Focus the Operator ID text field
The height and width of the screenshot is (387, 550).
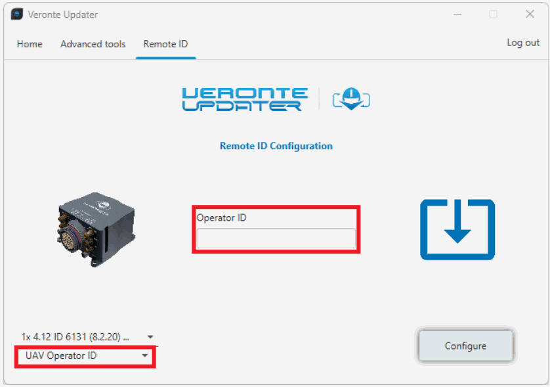pyautogui.click(x=276, y=238)
